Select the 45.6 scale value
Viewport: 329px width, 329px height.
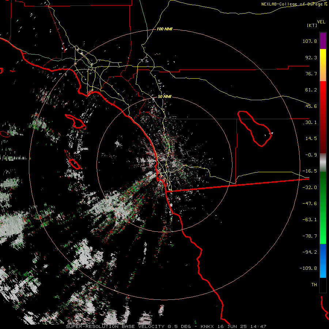311,106
